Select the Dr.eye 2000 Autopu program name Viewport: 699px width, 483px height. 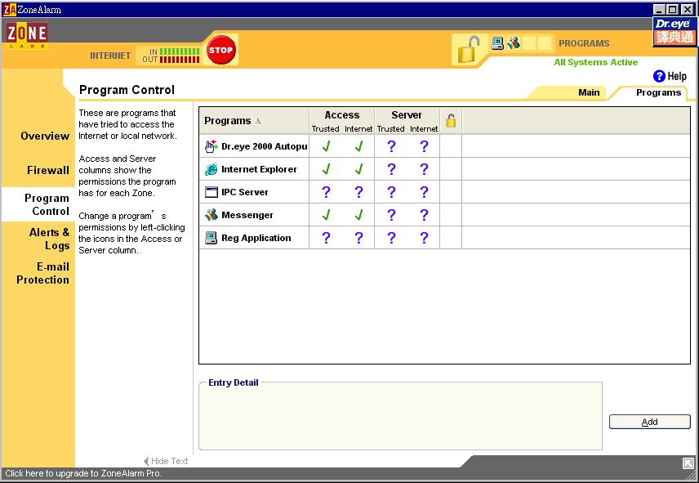click(x=265, y=146)
